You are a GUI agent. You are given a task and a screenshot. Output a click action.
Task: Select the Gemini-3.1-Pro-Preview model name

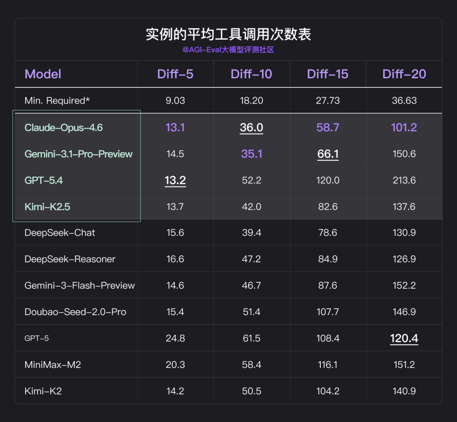point(78,154)
